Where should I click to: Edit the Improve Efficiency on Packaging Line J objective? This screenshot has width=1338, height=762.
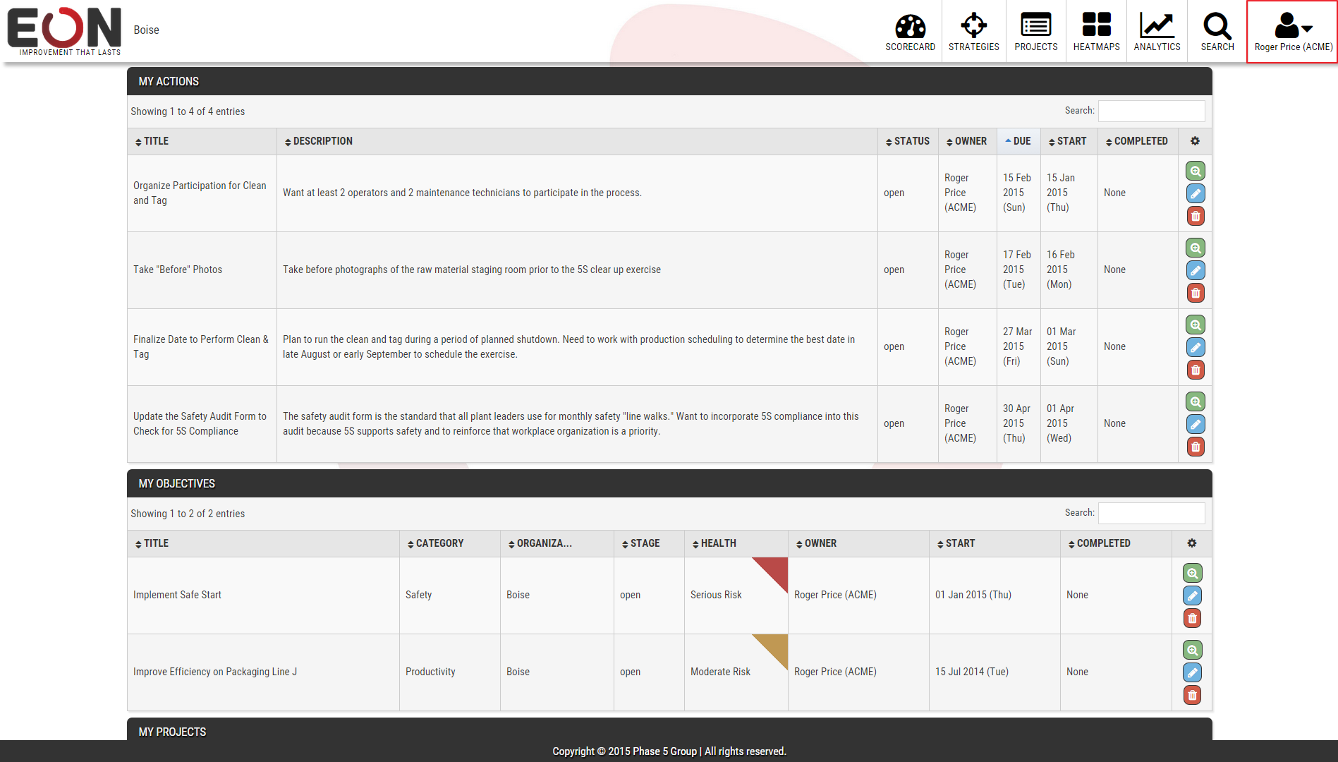(1192, 672)
